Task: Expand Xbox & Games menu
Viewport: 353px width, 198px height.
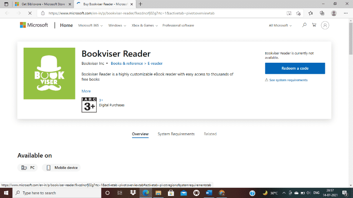Action: [x=145, y=25]
